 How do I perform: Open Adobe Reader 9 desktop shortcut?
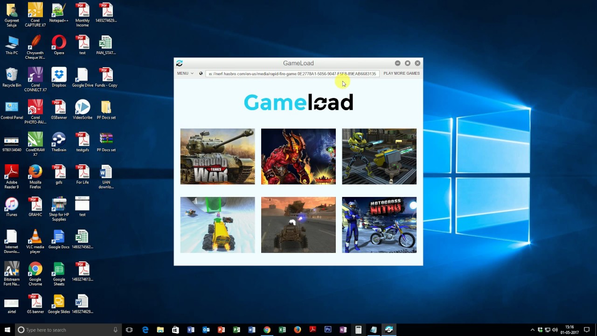pyautogui.click(x=12, y=176)
